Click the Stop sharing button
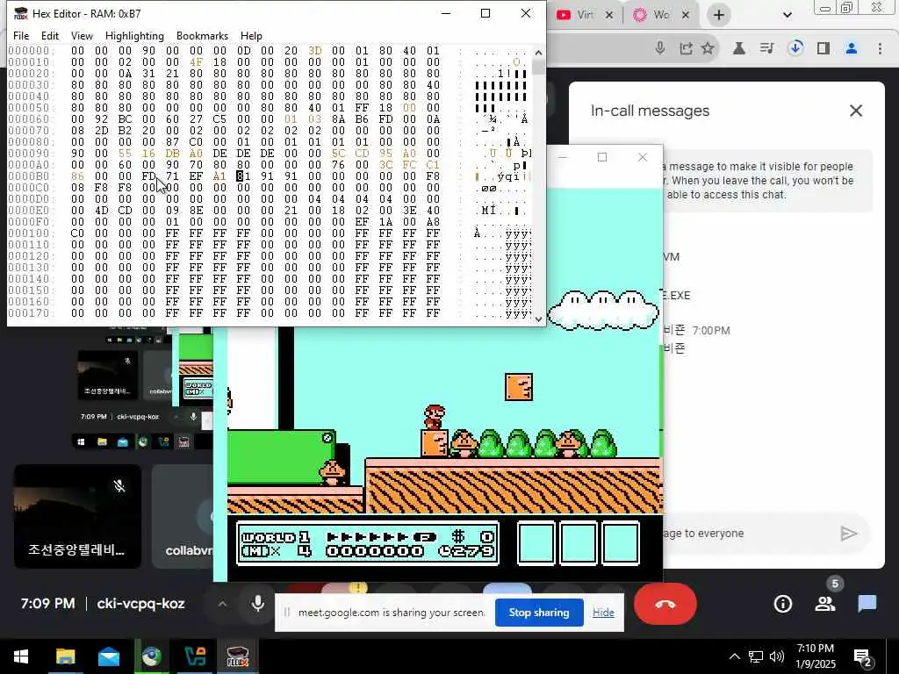The image size is (899, 674). click(x=539, y=613)
